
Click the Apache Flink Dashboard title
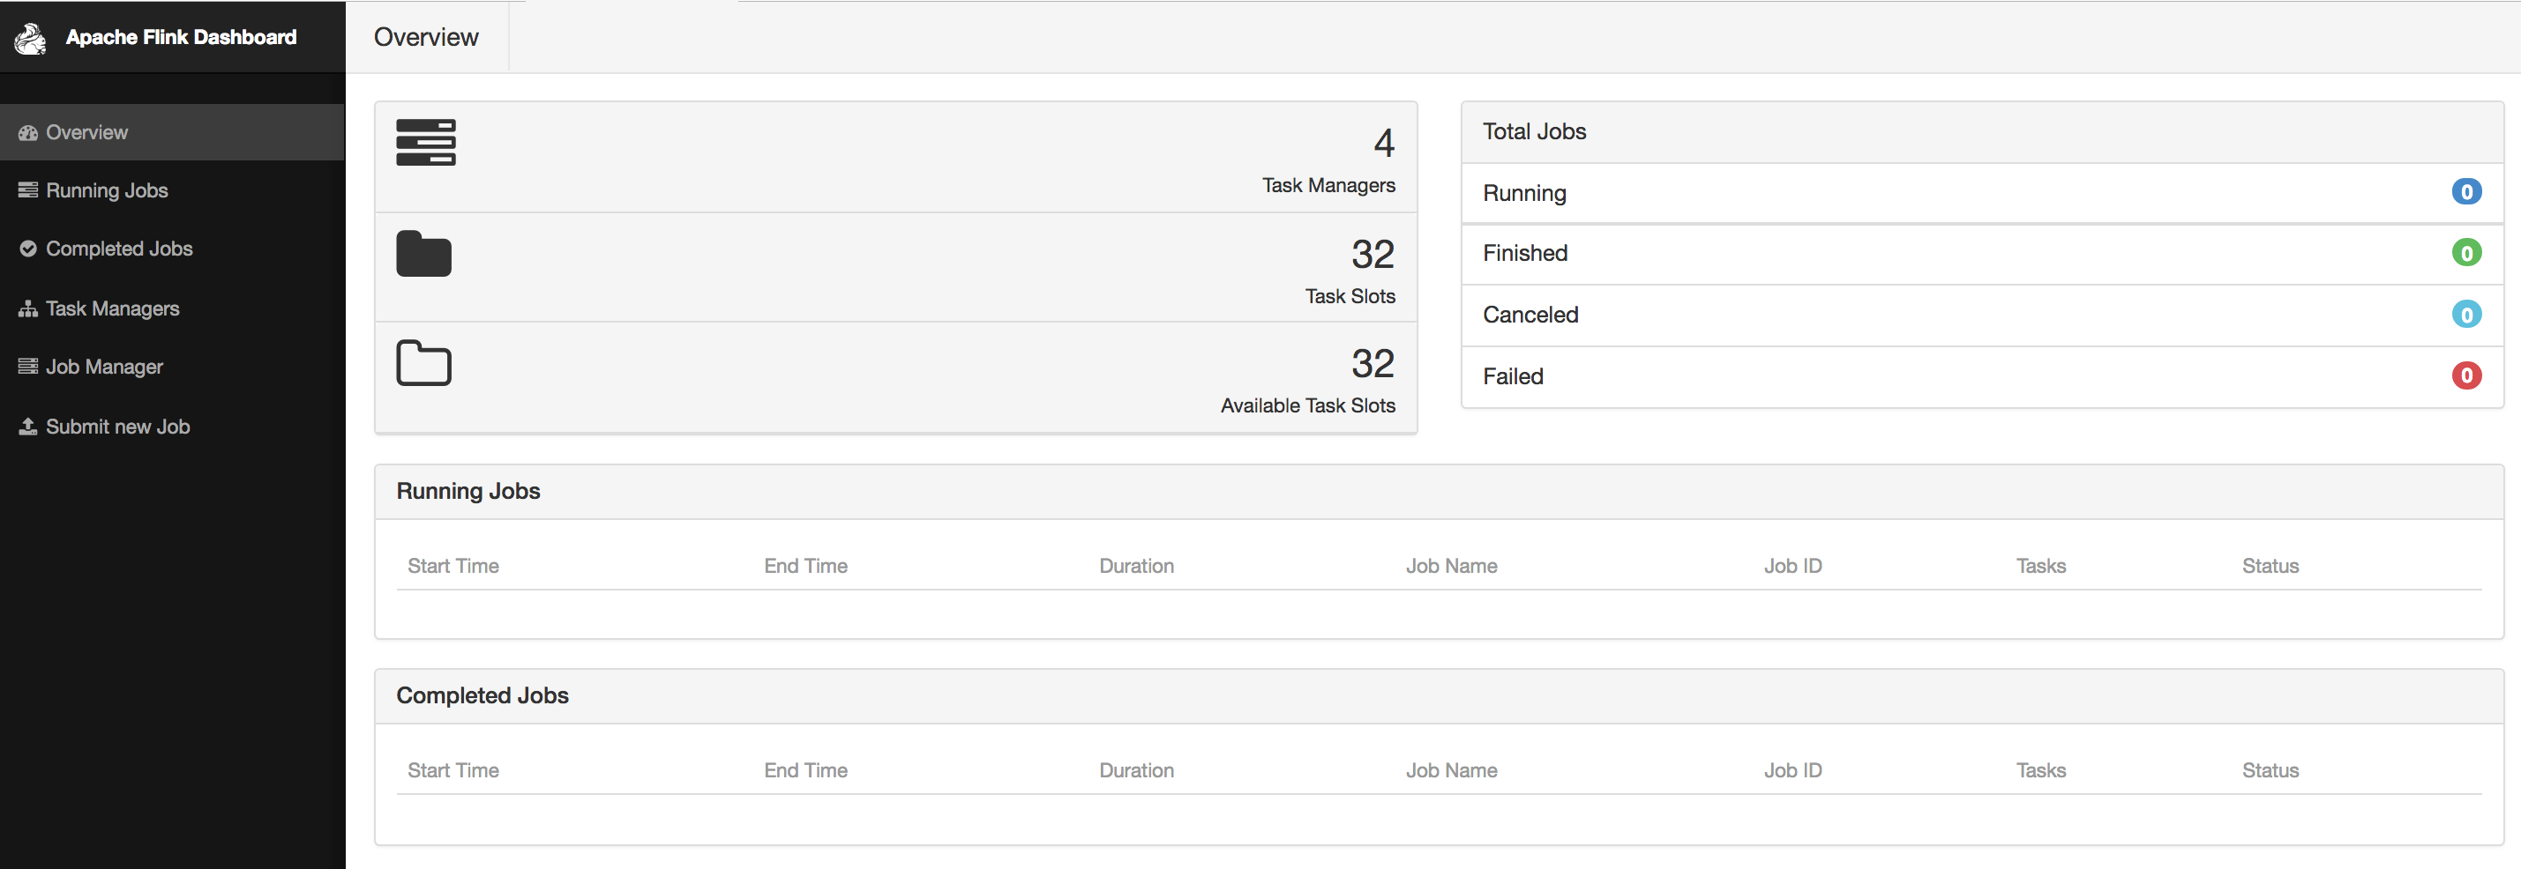coord(181,37)
